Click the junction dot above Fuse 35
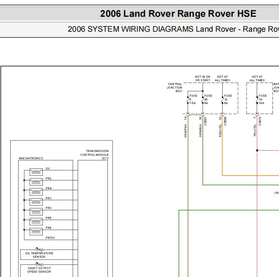 [203, 91]
